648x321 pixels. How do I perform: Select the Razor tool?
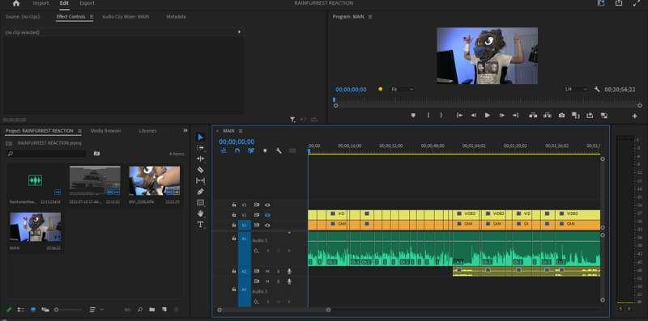click(200, 170)
